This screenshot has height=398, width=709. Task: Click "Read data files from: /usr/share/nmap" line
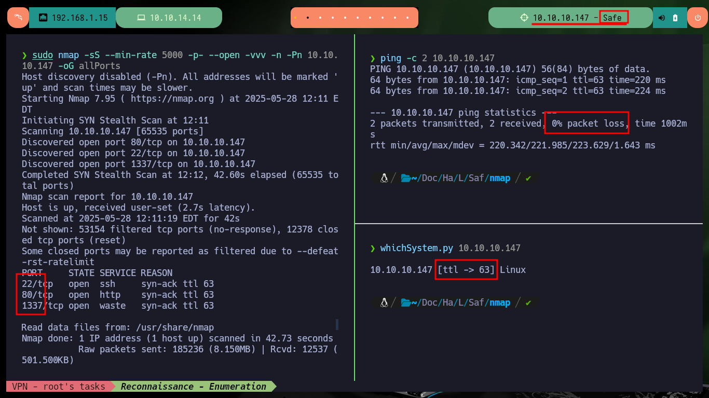pyautogui.click(x=118, y=327)
